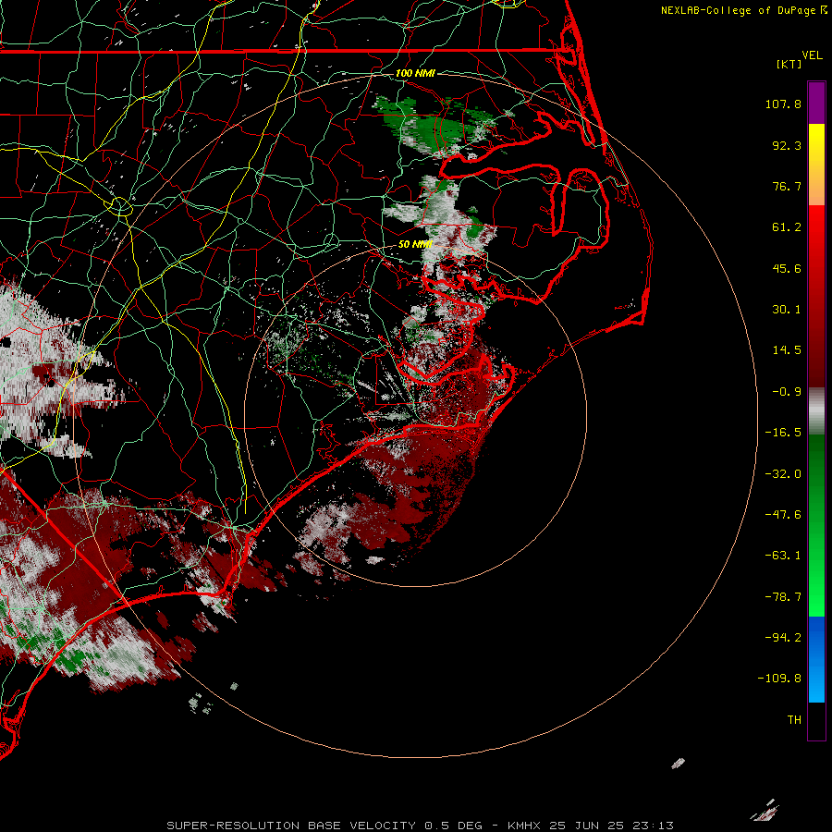Click the -109.8 velocity scale value
This screenshot has width=832, height=832.
click(x=780, y=679)
